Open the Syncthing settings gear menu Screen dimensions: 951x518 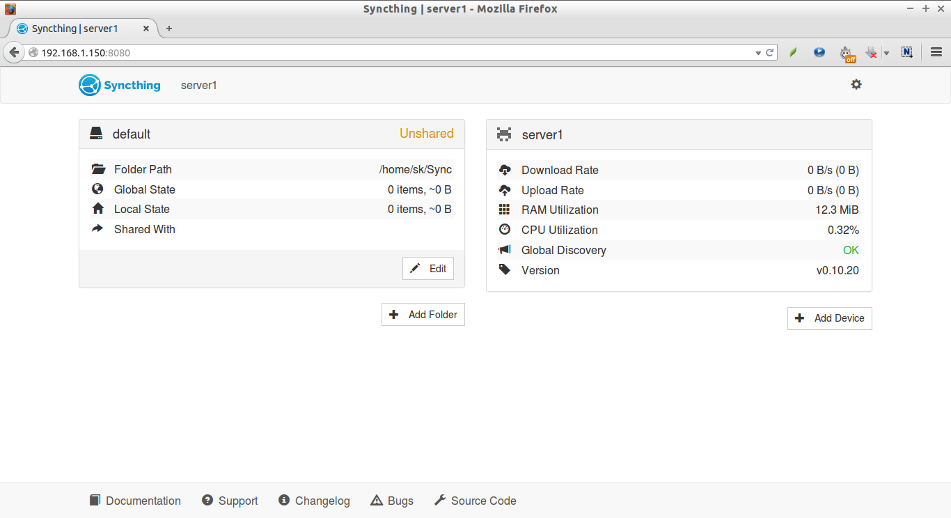click(x=856, y=84)
